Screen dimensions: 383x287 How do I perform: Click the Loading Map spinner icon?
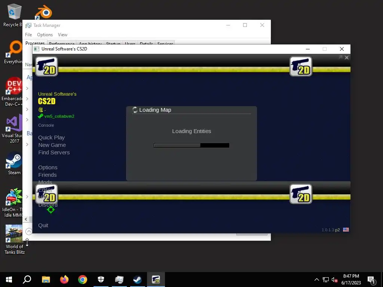135,110
